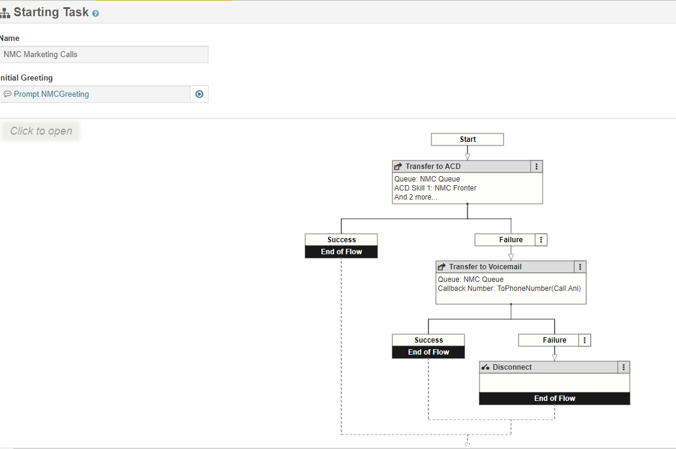Click the Starting Task heading
Viewport: 676px width, 449px height.
coord(51,13)
